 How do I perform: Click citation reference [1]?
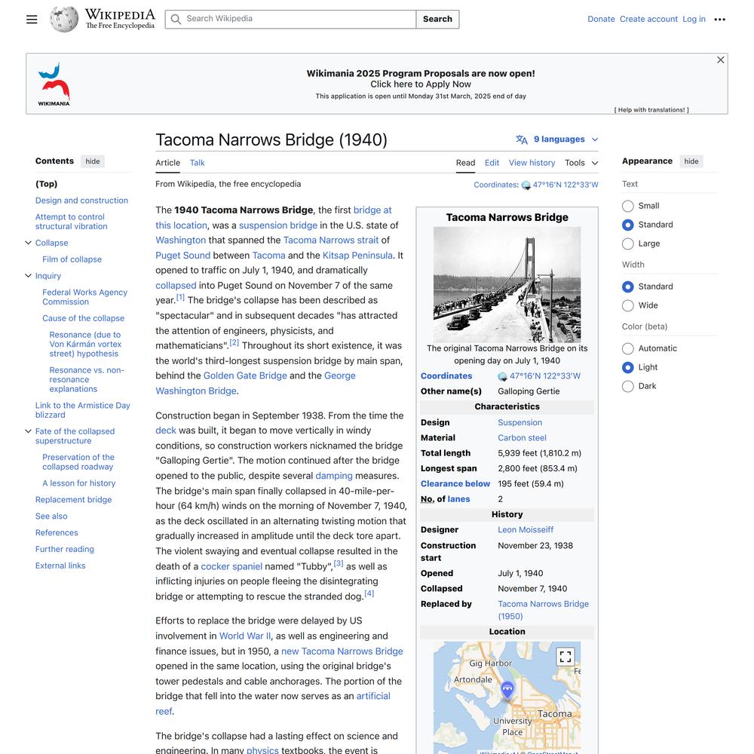pyautogui.click(x=180, y=298)
